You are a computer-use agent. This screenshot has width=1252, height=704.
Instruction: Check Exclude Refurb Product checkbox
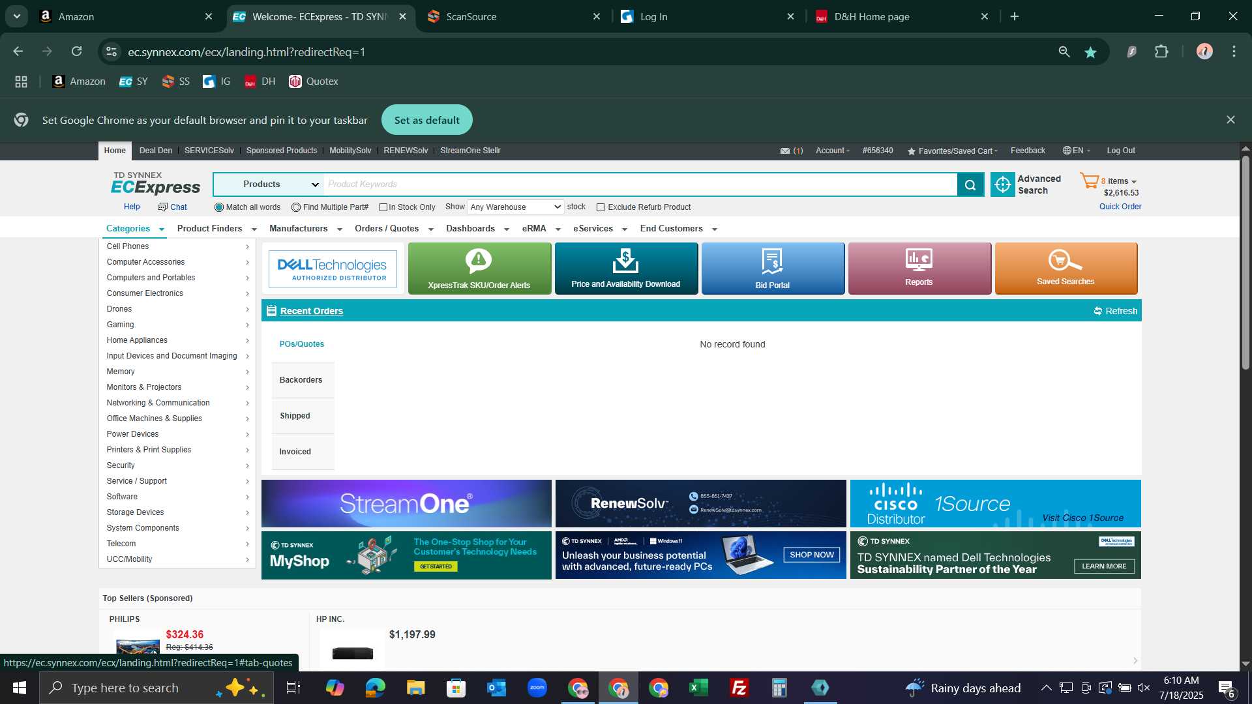(x=601, y=207)
